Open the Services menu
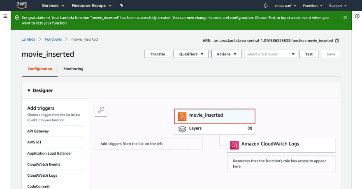Image resolution: width=362 pixels, height=189 pixels. point(53,5)
